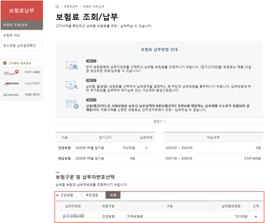Open 보험료 대납 sidebar menu

point(22,35)
